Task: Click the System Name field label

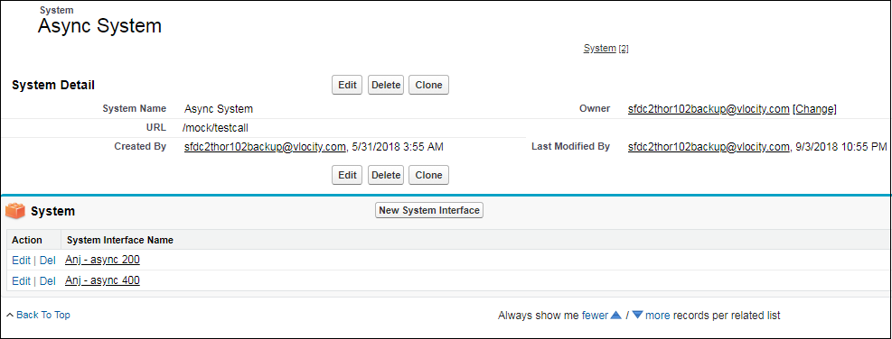Action: pyautogui.click(x=135, y=108)
